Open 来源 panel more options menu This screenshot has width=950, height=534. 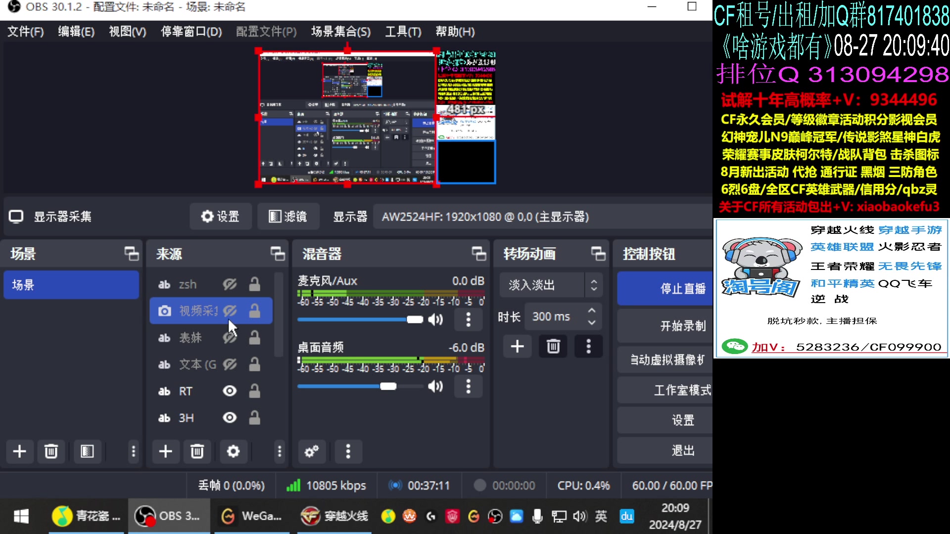click(280, 451)
